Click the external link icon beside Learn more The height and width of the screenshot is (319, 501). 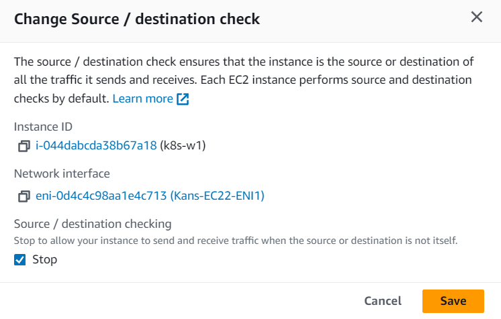tap(183, 99)
